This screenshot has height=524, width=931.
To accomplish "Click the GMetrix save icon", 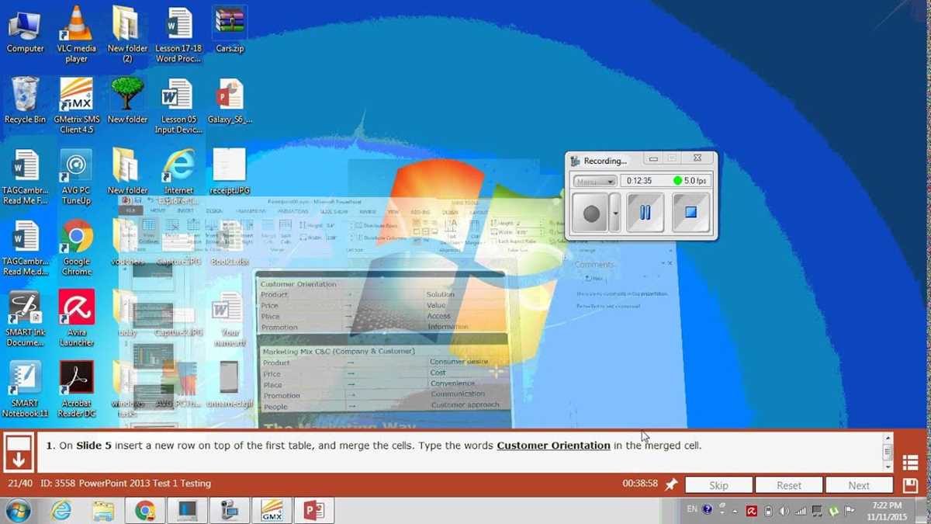I will [911, 485].
